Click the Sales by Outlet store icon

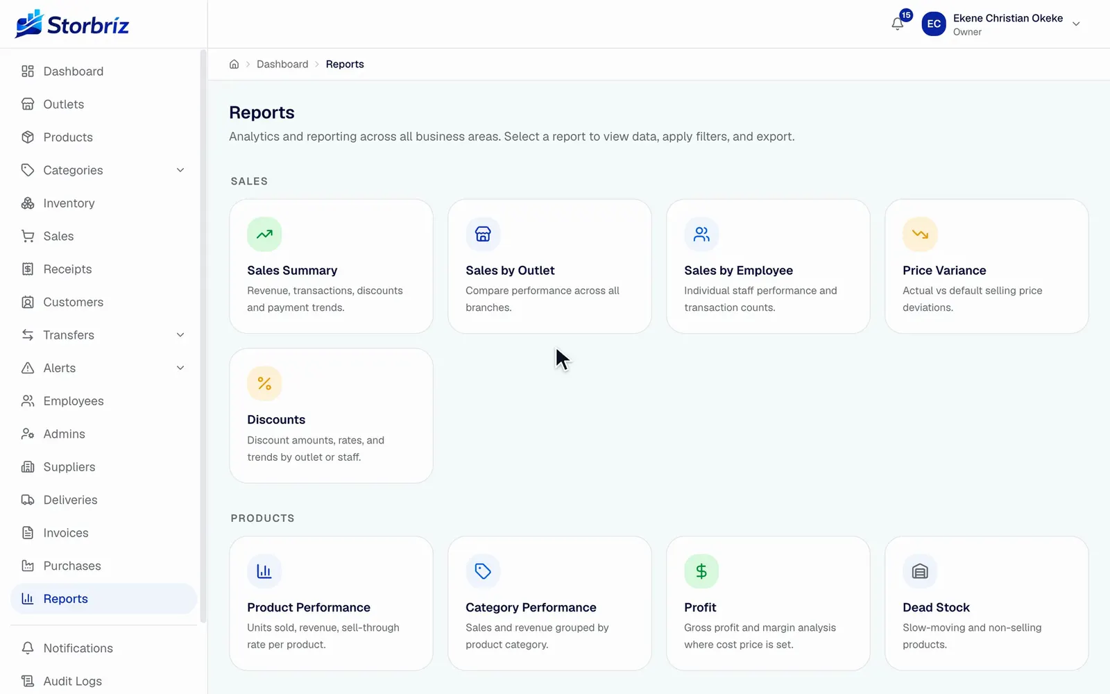click(x=483, y=234)
